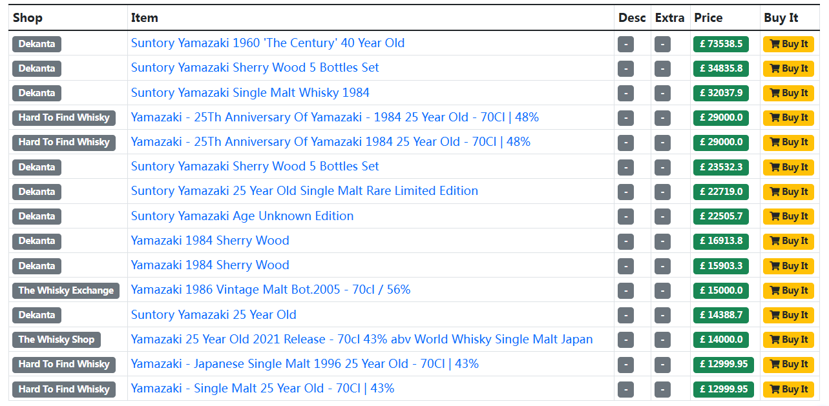Screen dimensions: 829x406
Task: Sort by the Price column header
Action: click(x=708, y=18)
